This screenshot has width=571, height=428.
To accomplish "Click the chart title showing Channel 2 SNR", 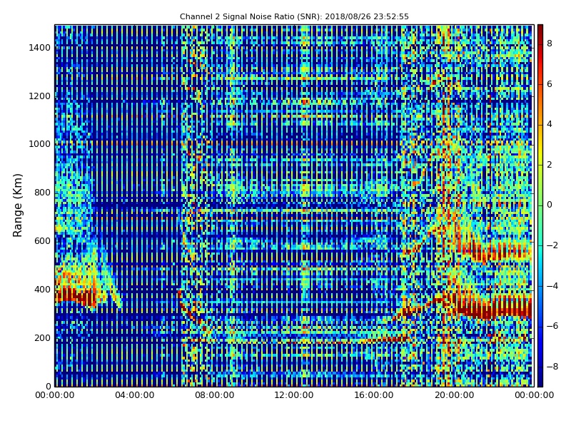I will (x=294, y=16).
